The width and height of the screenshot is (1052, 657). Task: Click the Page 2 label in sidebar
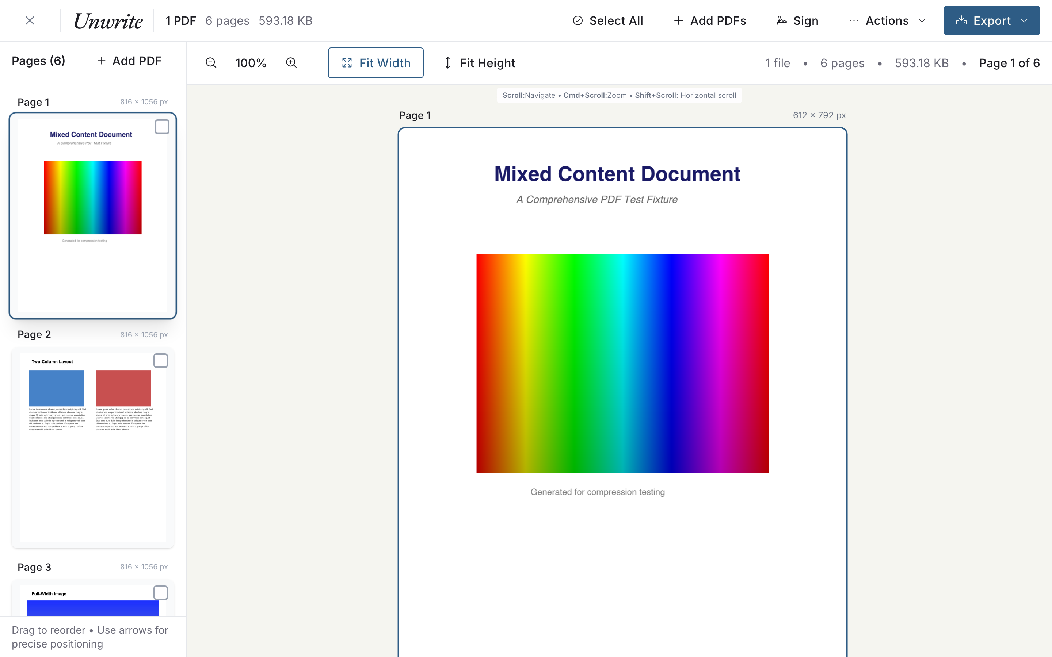[x=34, y=334]
